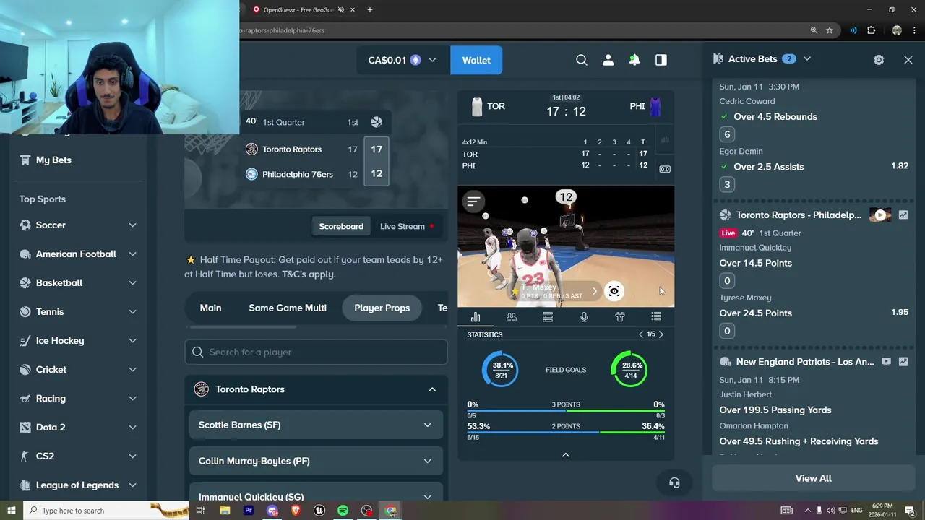Toggle the bet slip panel icon

661,60
